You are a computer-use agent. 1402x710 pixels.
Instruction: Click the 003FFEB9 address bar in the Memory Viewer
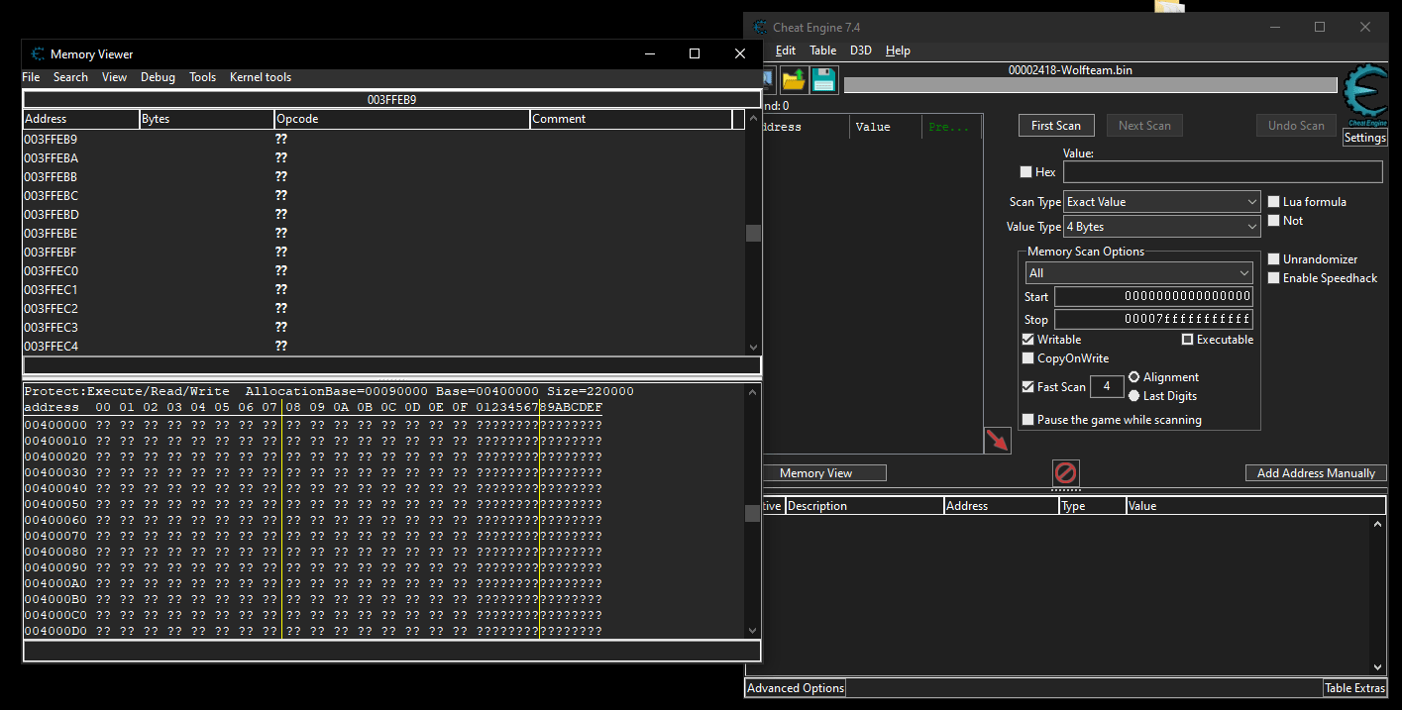(391, 100)
